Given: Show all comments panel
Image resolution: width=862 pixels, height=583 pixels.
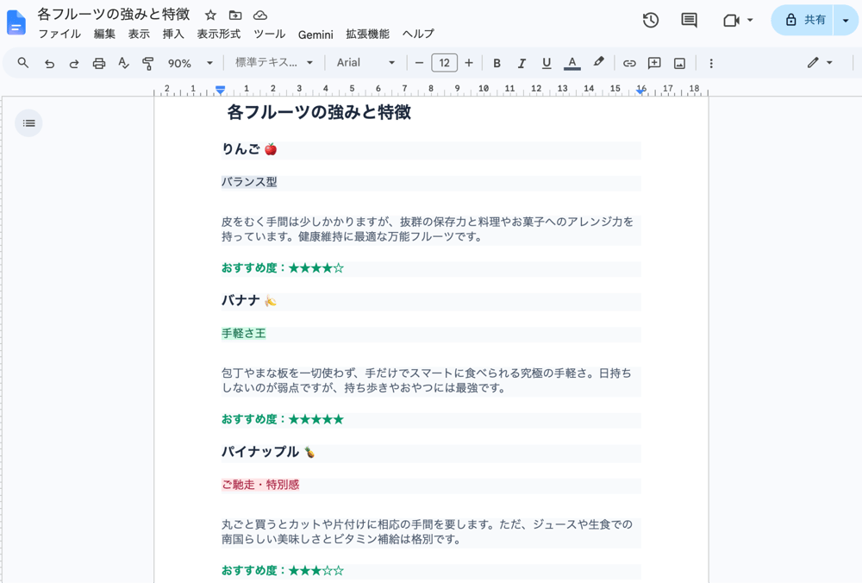Looking at the screenshot, I should coord(689,21).
